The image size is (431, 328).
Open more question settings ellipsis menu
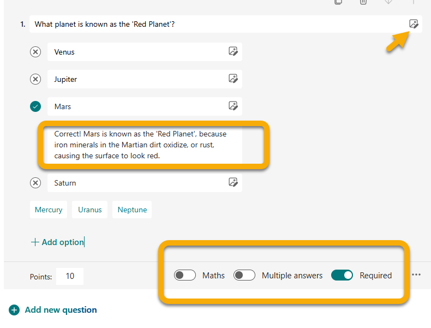[x=416, y=275]
